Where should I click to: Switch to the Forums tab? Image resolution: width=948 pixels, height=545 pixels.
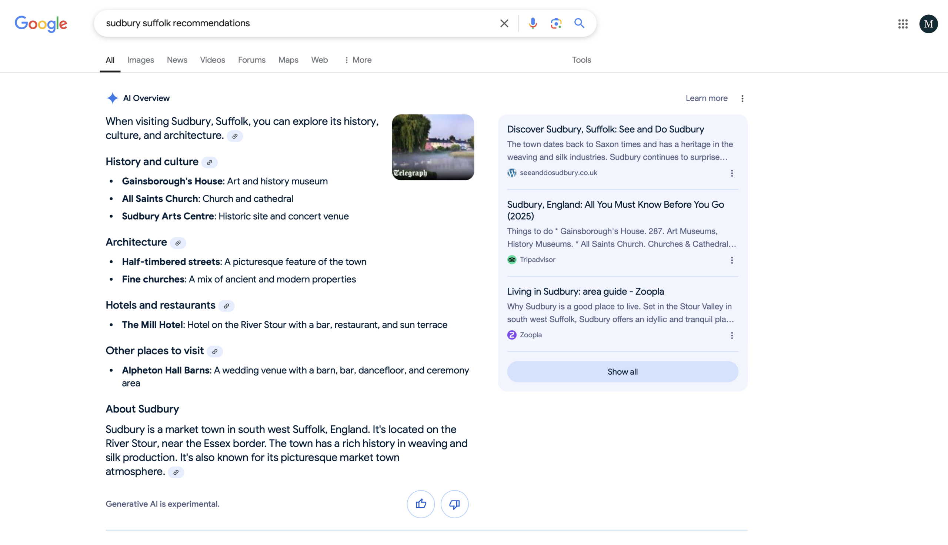pyautogui.click(x=251, y=60)
